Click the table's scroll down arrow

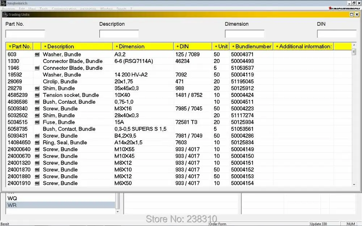[x=354, y=184]
